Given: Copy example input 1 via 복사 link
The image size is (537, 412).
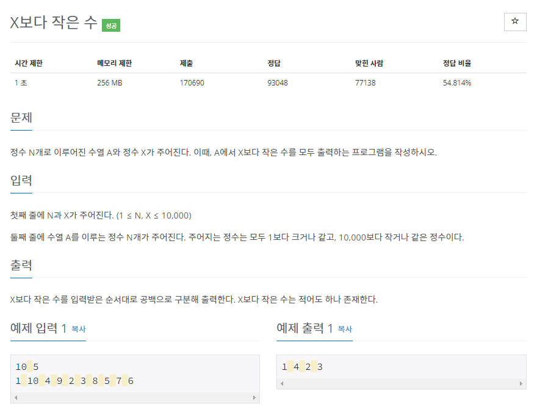Looking at the screenshot, I should [79, 329].
